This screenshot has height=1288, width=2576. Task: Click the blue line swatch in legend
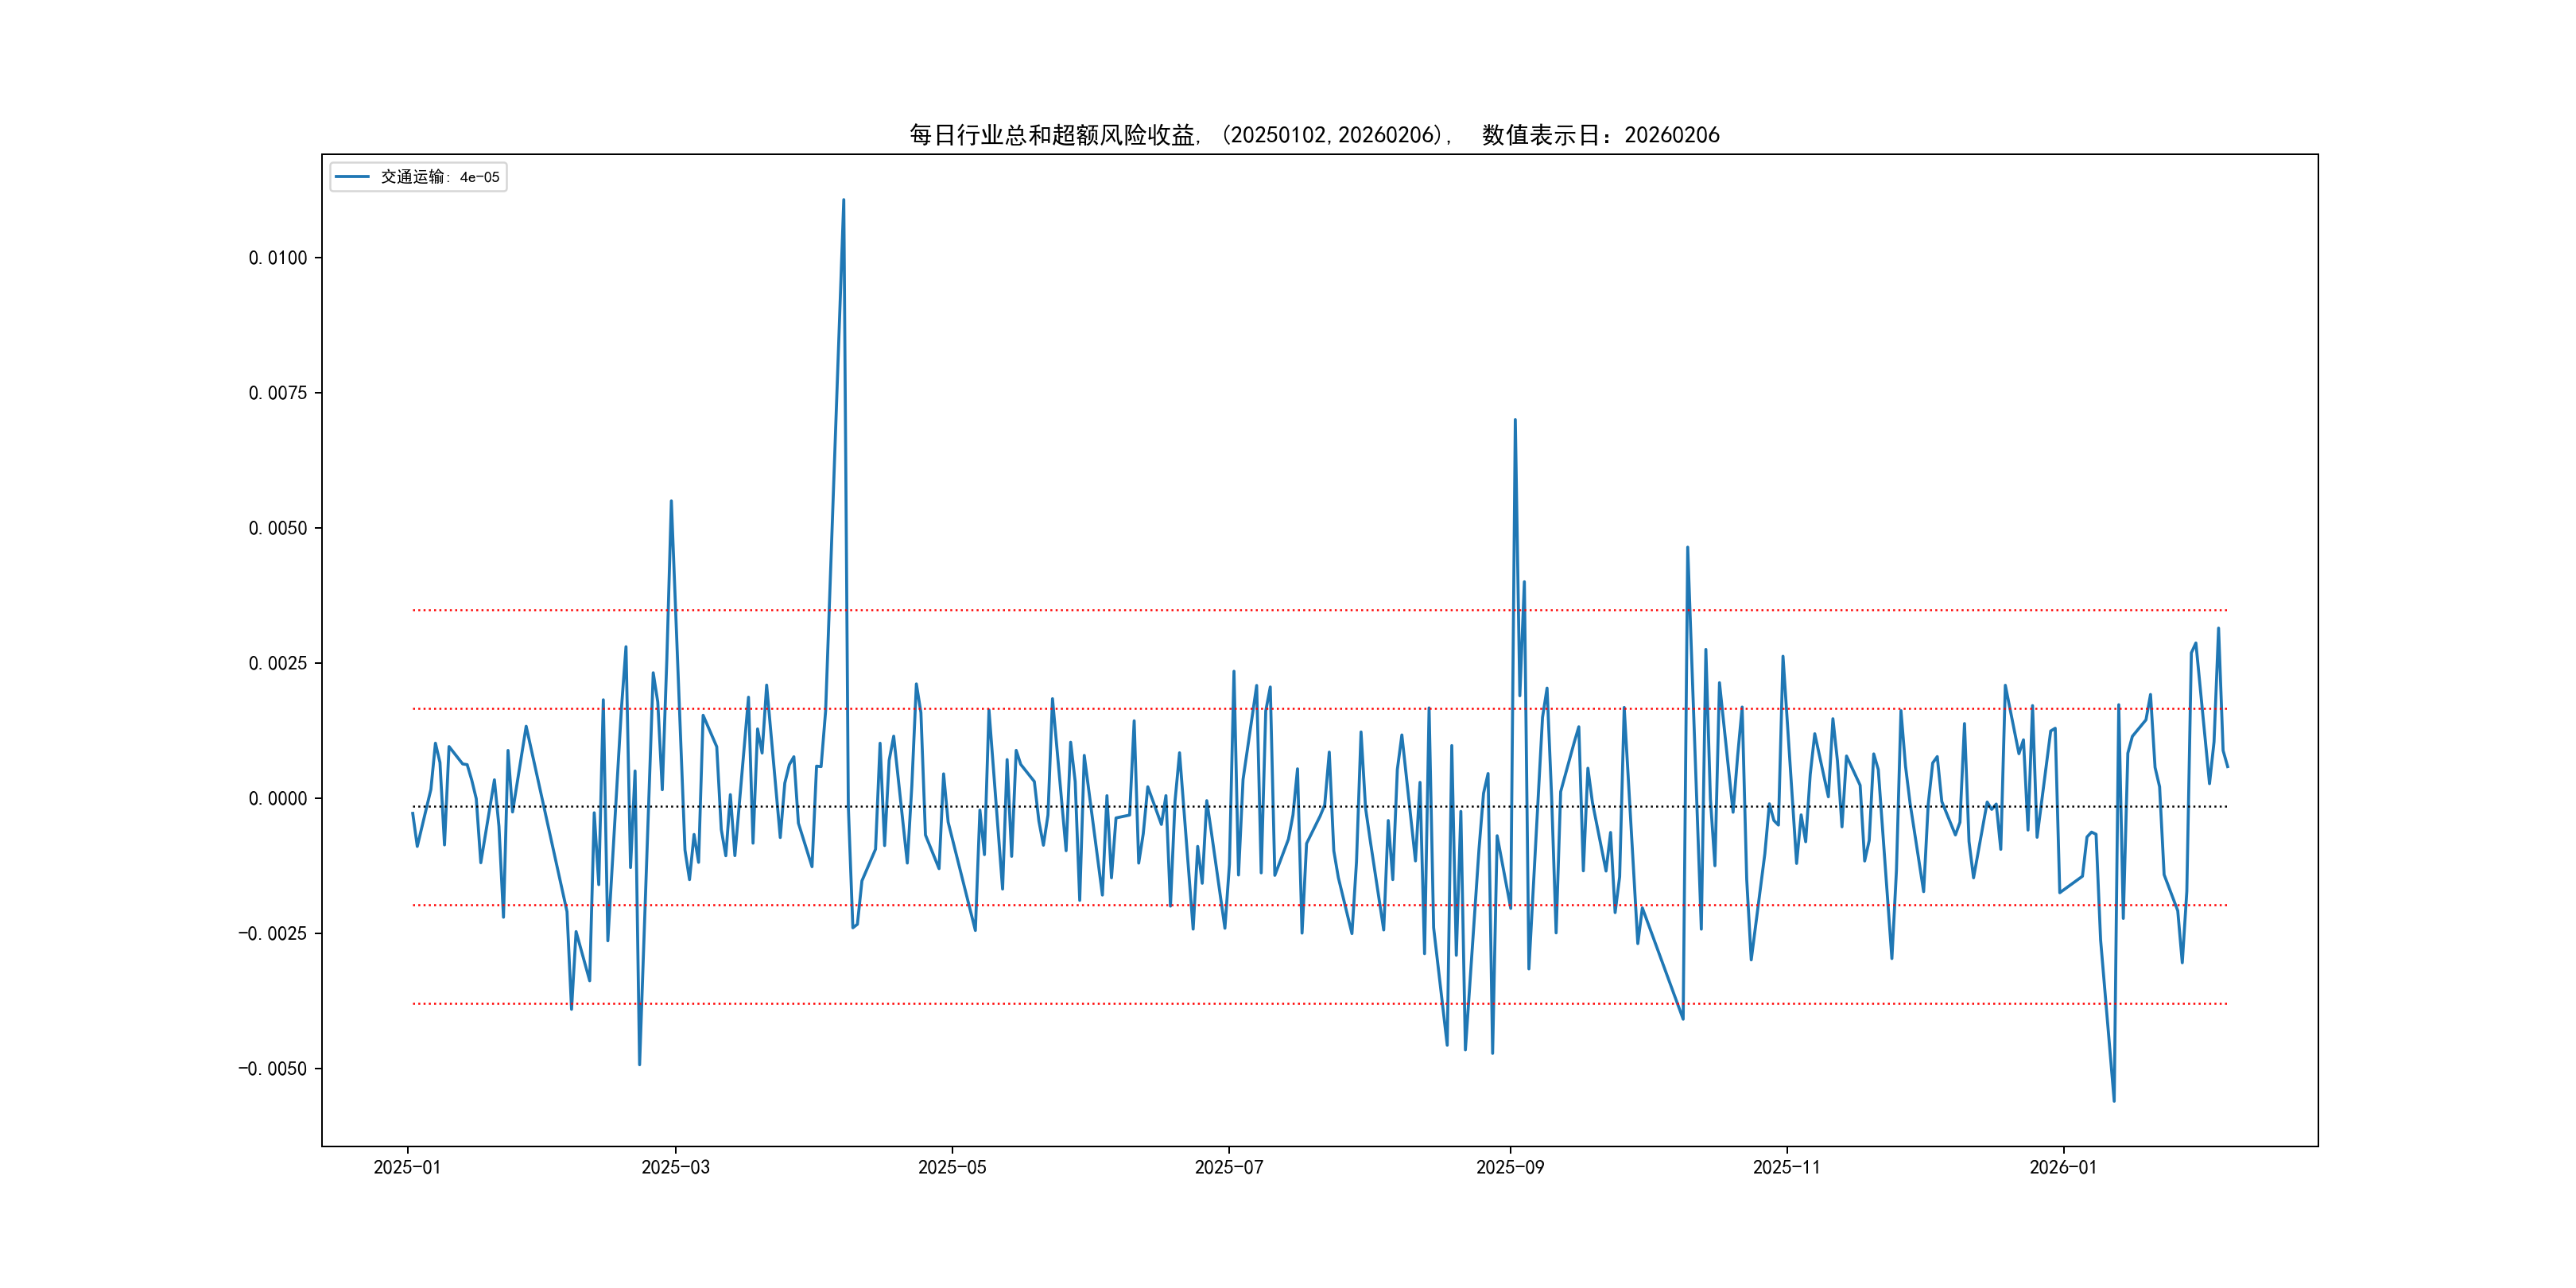pyautogui.click(x=352, y=177)
